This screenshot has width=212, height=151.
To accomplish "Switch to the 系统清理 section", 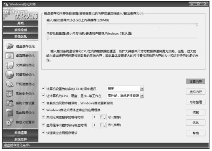I will tap(21, 133).
